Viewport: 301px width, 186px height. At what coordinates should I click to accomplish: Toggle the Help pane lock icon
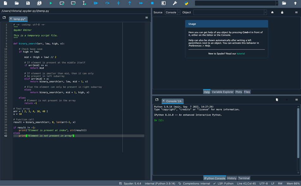click(x=282, y=12)
